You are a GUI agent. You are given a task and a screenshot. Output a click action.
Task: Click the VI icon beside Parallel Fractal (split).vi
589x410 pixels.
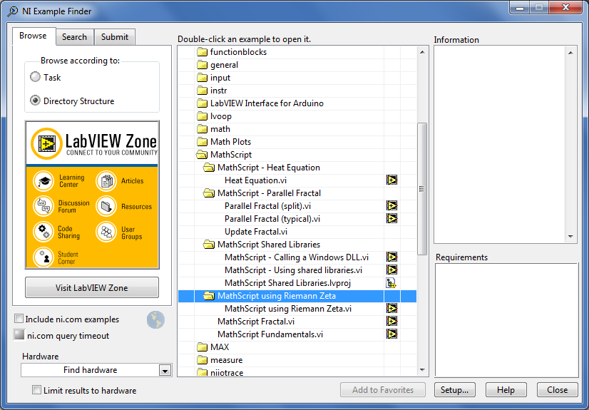click(391, 206)
